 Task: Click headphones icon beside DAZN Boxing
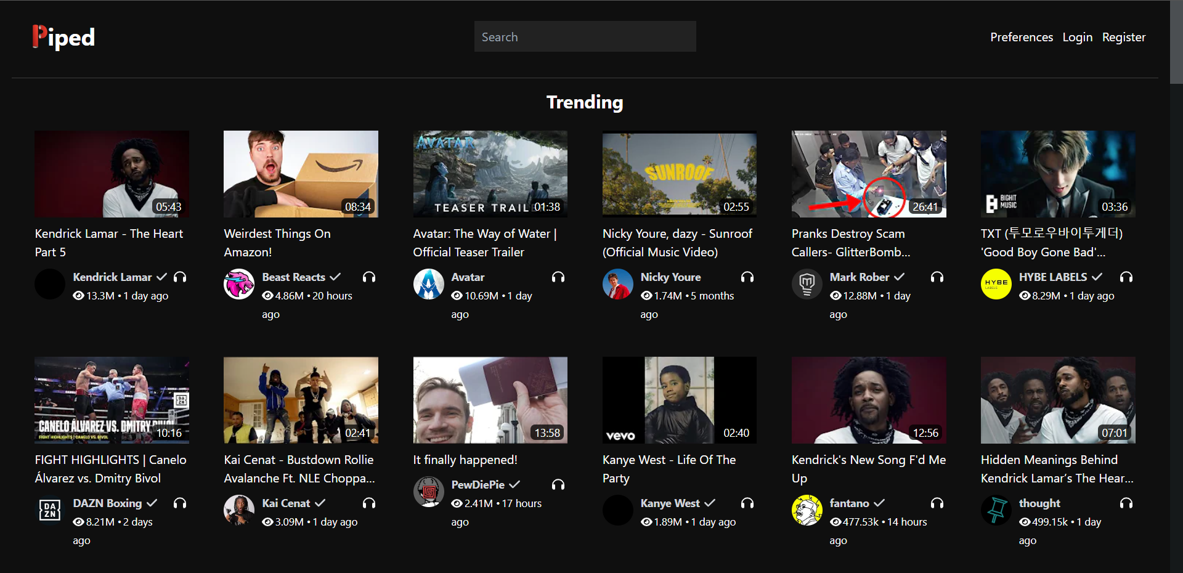[180, 503]
